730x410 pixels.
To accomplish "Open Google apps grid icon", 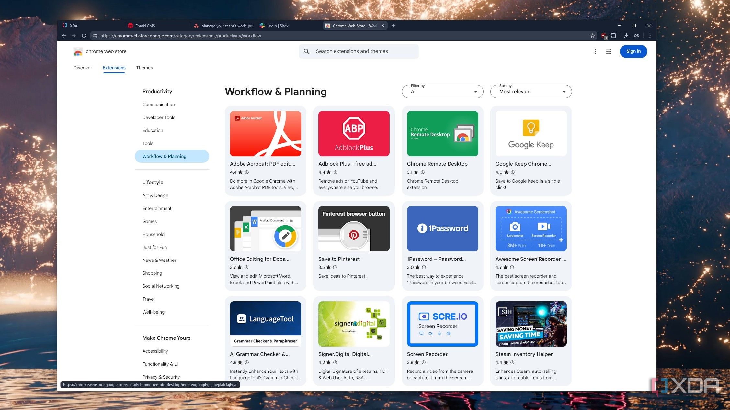I will tap(609, 51).
